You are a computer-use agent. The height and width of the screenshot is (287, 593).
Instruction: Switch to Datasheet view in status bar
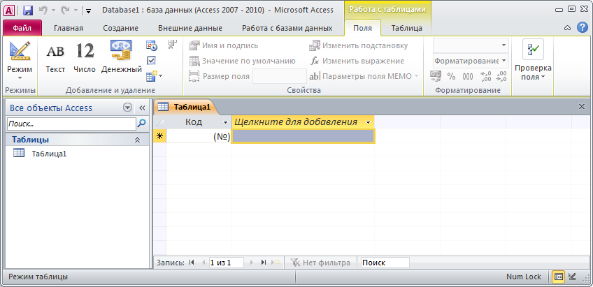558,277
